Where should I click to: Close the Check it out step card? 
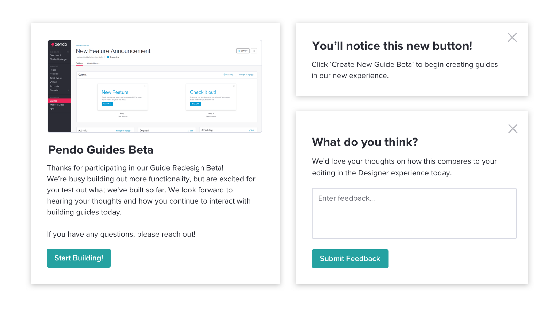click(x=234, y=86)
